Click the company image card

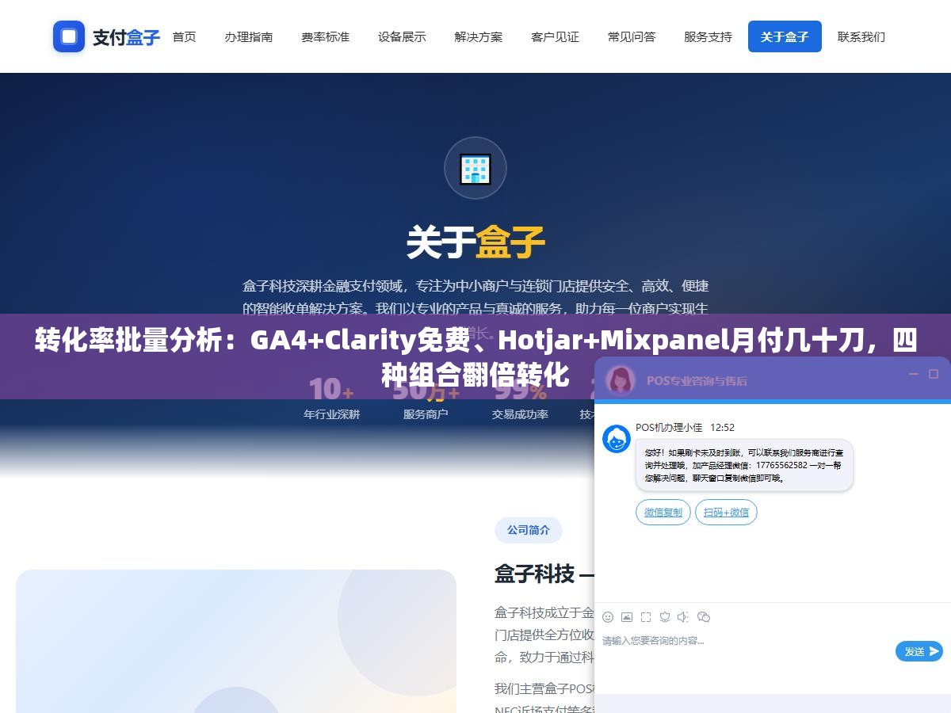(236, 641)
